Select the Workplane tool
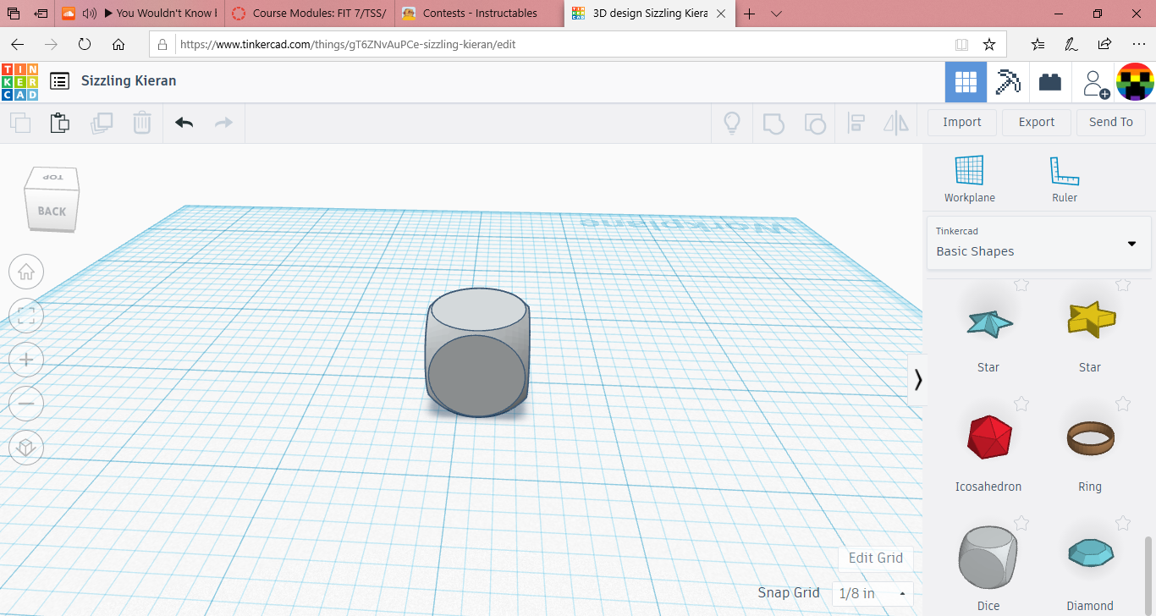The image size is (1156, 616). (970, 179)
